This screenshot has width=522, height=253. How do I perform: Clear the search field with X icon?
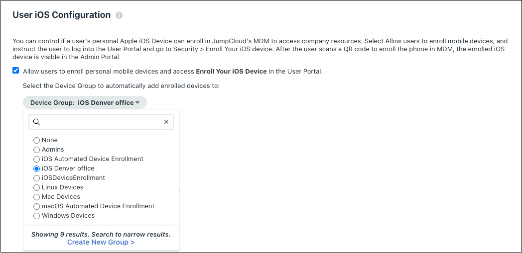[166, 122]
